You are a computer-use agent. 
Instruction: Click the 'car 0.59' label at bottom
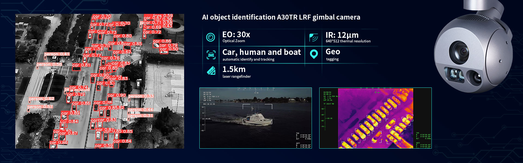104,146
